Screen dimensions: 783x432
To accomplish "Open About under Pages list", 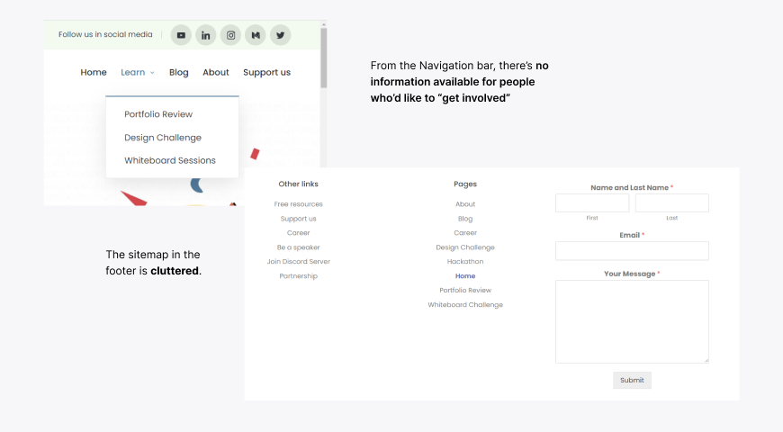I will coord(465,204).
